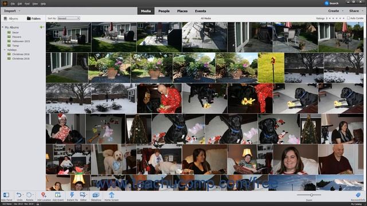This screenshot has height=206, width=367.
Task: Click the Folders panel folder icon
Action: pos(29,18)
